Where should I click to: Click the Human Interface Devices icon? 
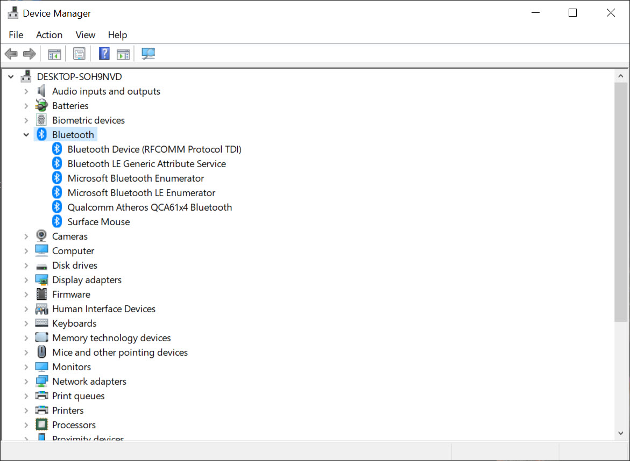(x=41, y=308)
